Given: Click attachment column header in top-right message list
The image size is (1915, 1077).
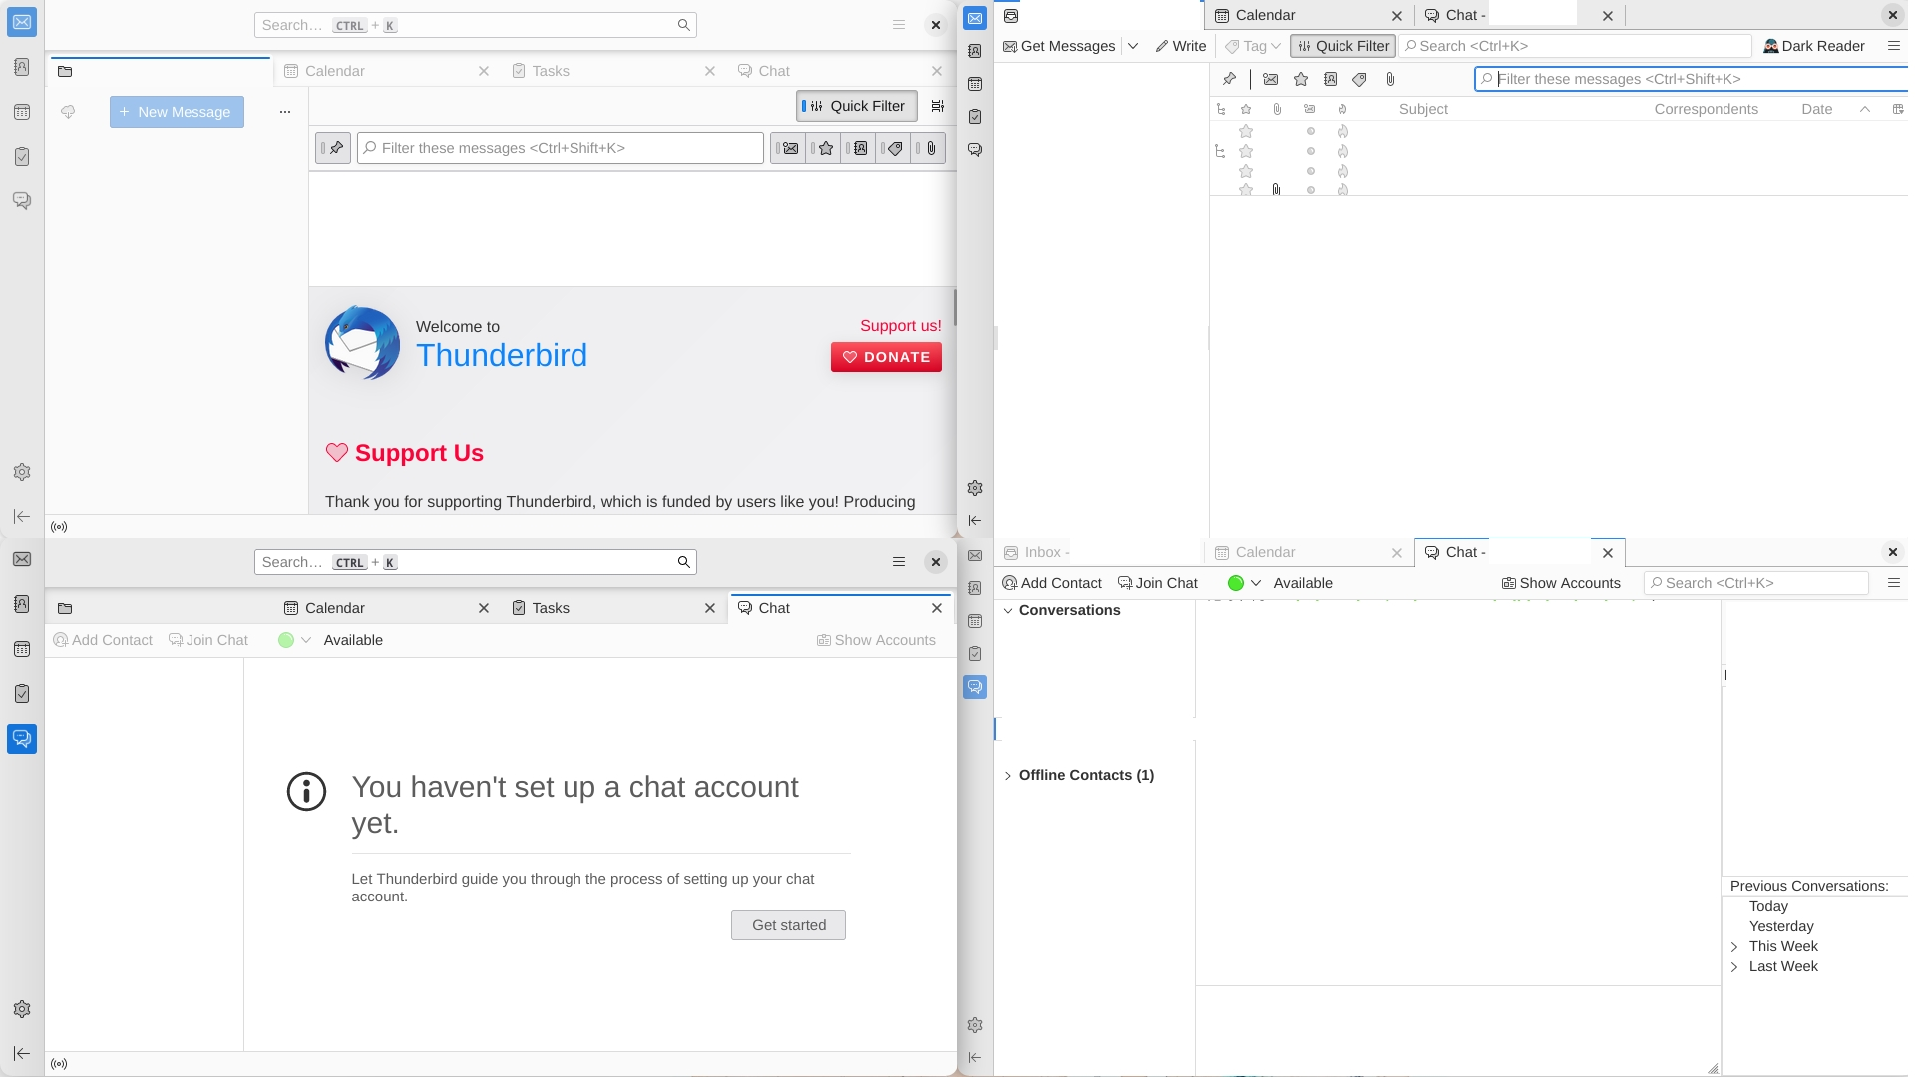Looking at the screenshot, I should [x=1277, y=109].
